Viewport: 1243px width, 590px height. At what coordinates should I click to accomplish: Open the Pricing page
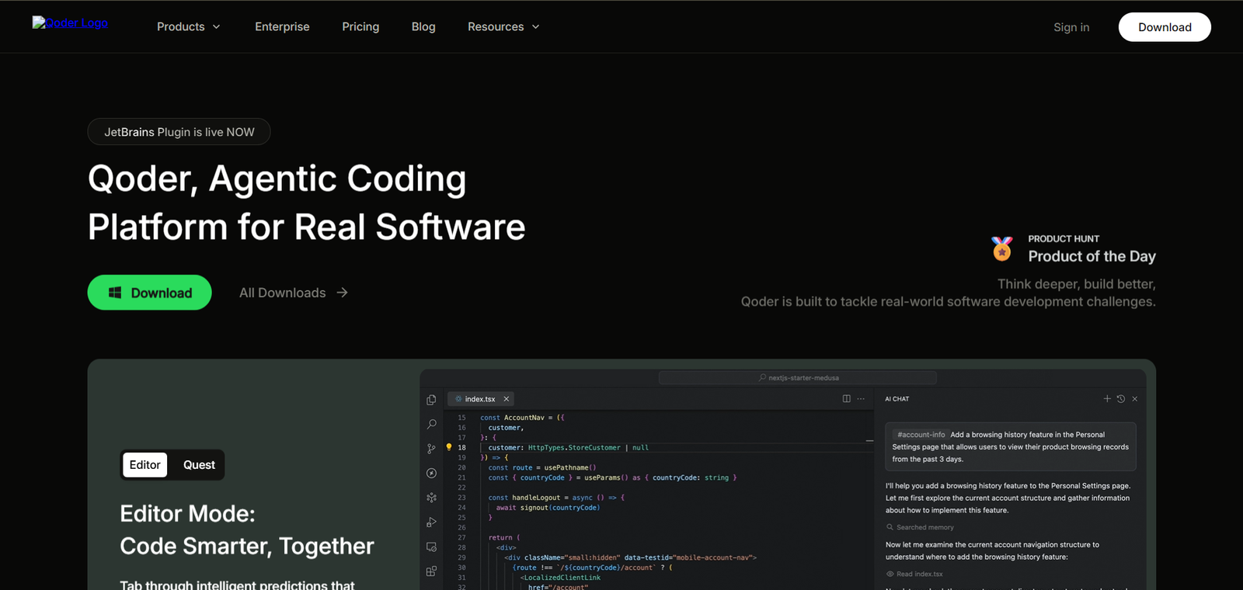(360, 26)
